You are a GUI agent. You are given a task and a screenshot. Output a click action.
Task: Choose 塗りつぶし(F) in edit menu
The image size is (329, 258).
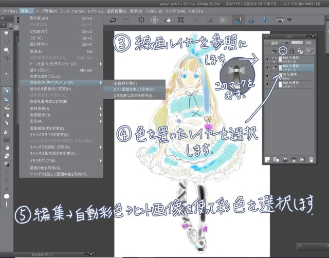[x=61, y=70]
